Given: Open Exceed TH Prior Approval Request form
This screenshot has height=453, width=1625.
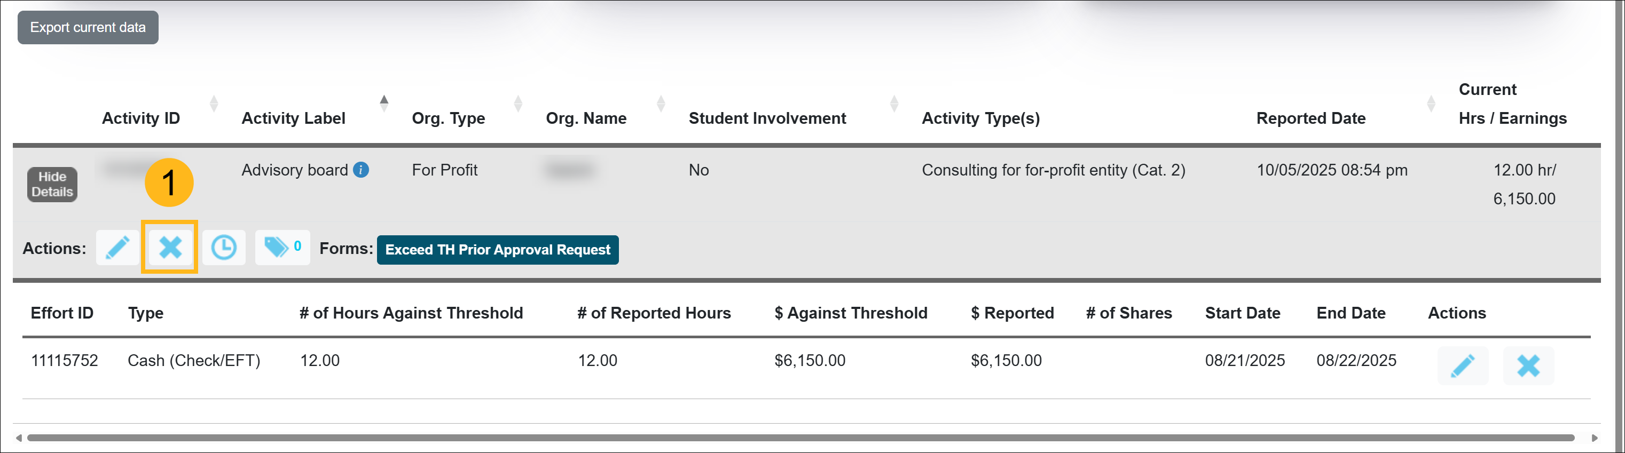Looking at the screenshot, I should pyautogui.click(x=497, y=250).
